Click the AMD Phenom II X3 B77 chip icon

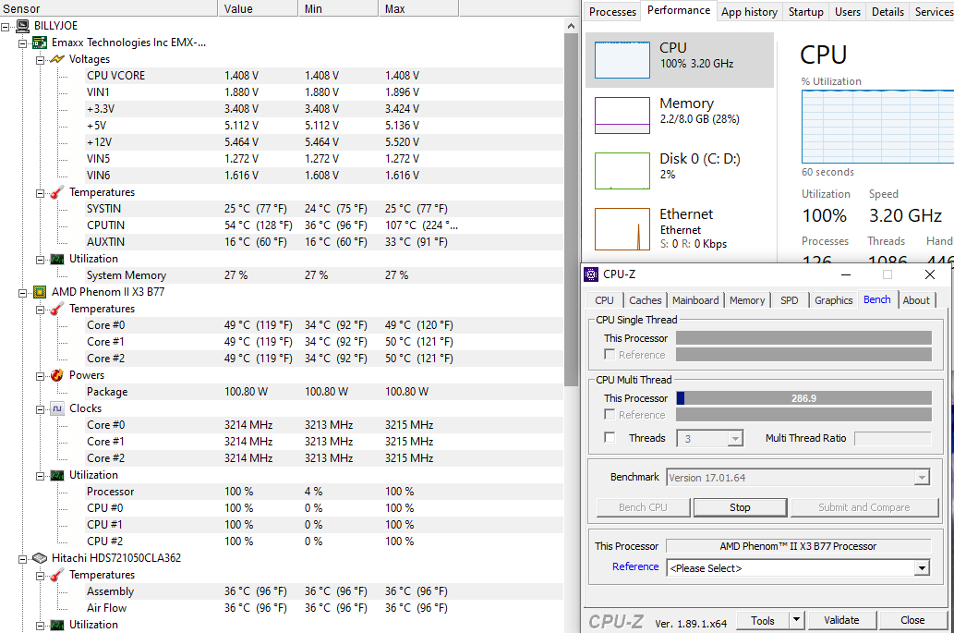[40, 292]
